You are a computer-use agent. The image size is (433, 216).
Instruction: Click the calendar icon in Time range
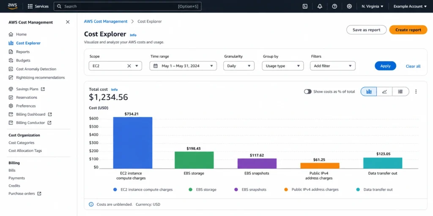156,66
